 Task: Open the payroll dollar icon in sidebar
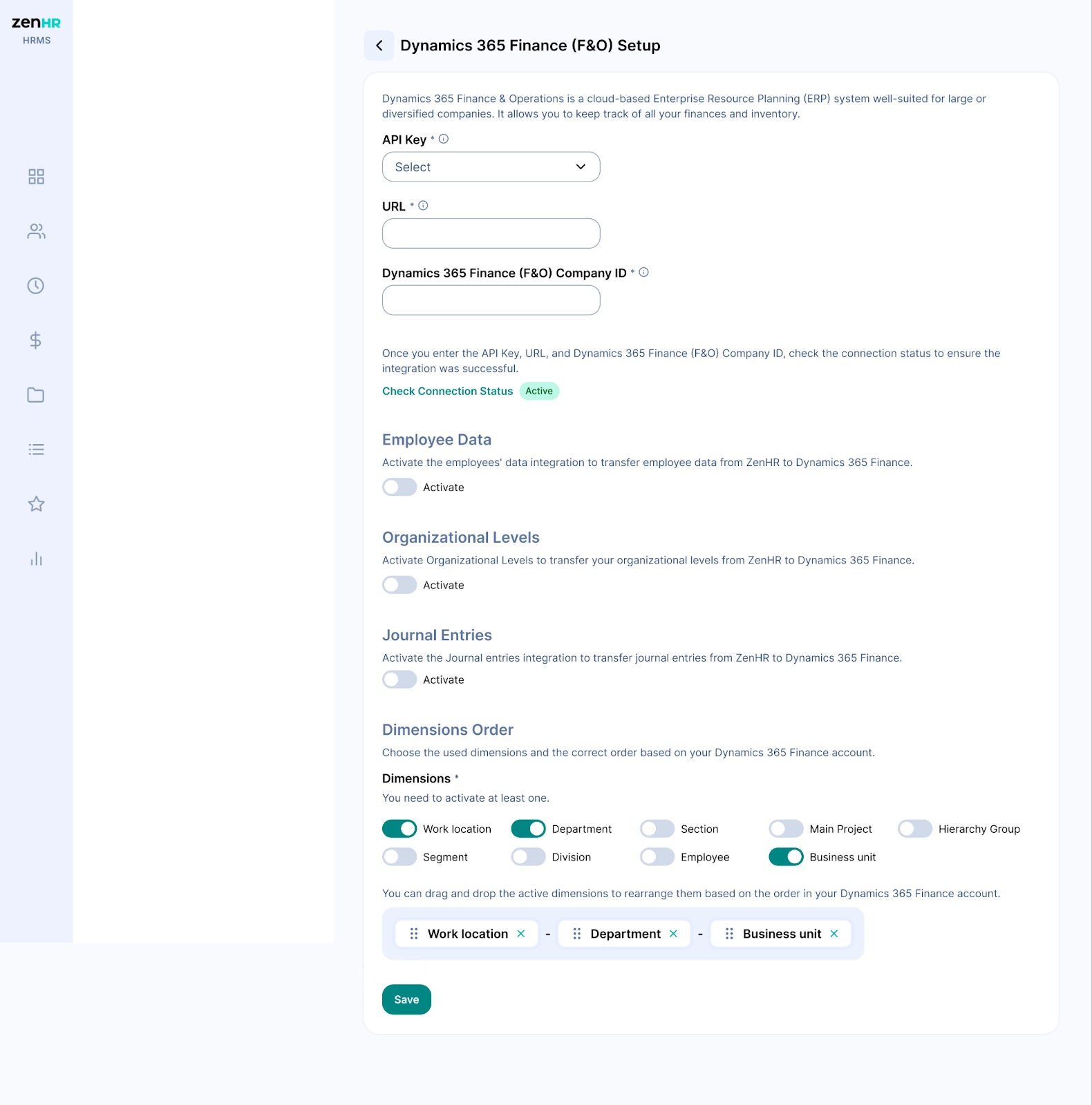tap(36, 340)
